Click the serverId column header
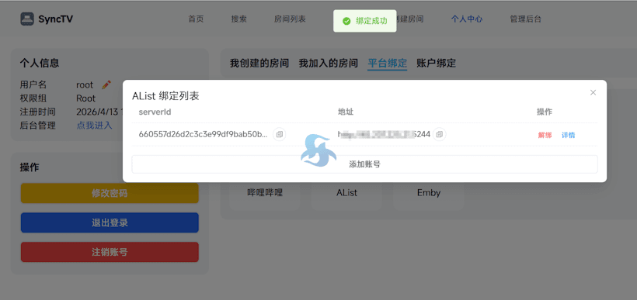The width and height of the screenshot is (637, 300). point(155,112)
